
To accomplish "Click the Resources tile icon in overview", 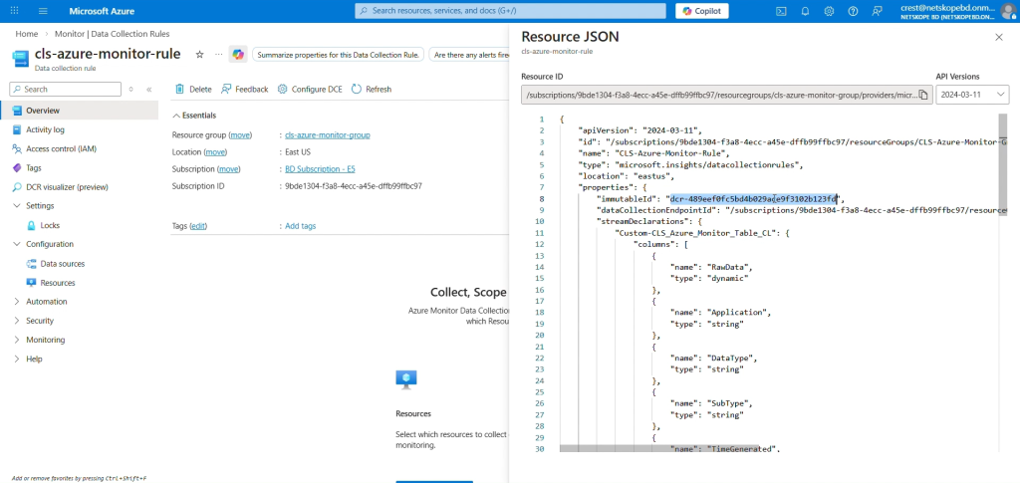I will point(406,379).
